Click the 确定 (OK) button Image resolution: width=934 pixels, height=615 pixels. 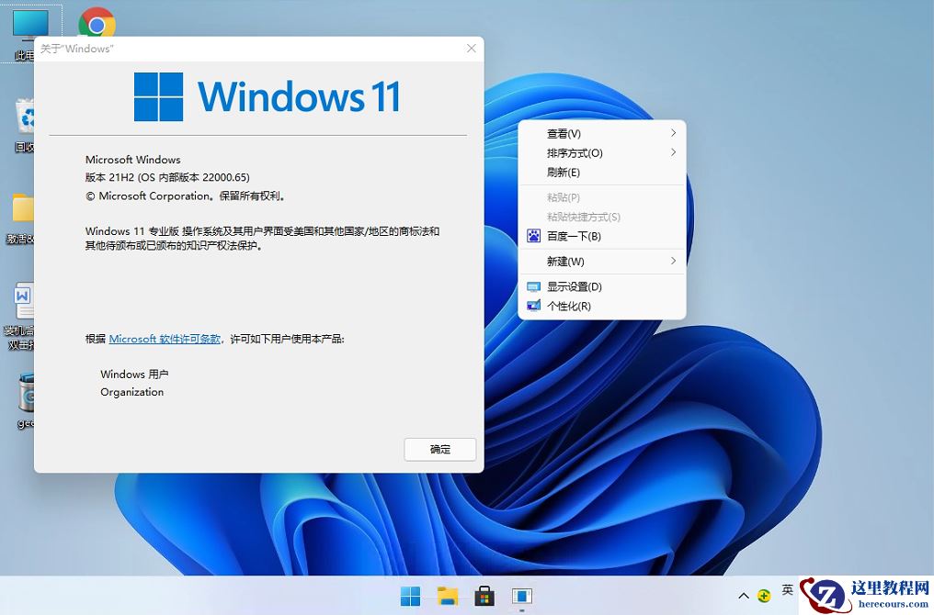[439, 449]
